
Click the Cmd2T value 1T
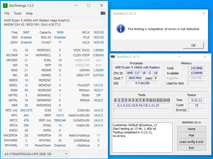[x=60, y=42]
